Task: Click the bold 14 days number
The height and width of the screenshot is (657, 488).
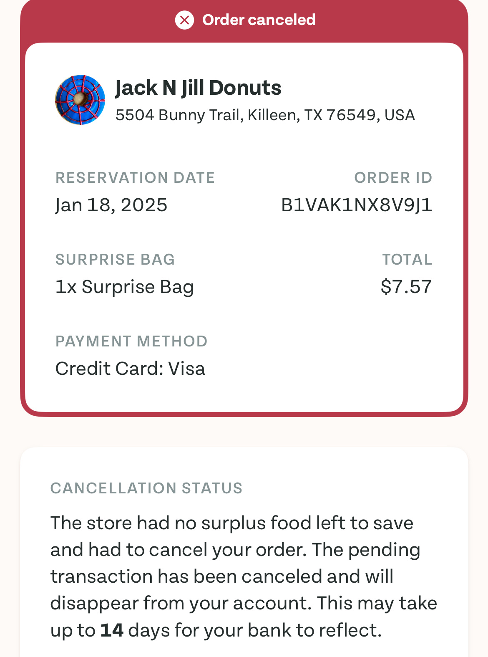Action: (x=112, y=630)
